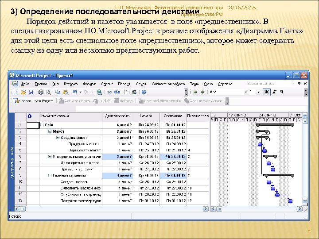Open the Вставка menu

click(x=70, y=84)
